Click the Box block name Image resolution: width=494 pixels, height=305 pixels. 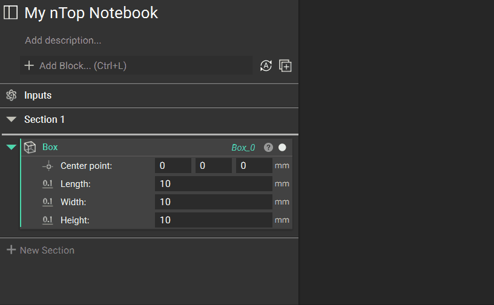50,147
